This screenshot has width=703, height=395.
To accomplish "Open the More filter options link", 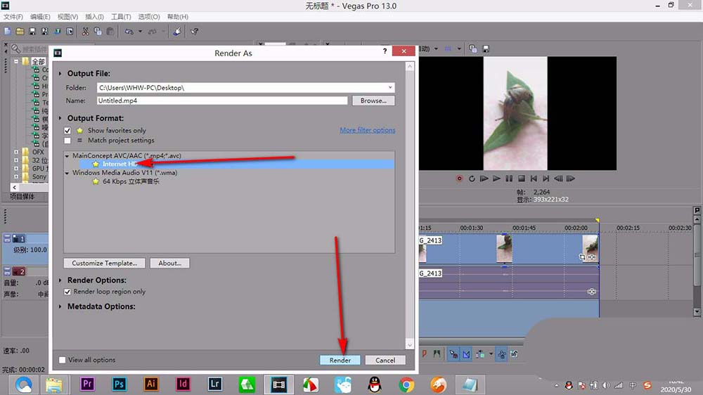I will (x=367, y=130).
